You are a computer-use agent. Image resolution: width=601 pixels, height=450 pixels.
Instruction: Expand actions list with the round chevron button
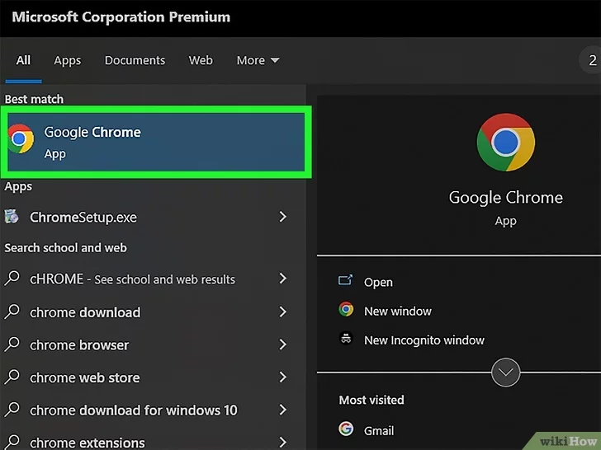pyautogui.click(x=505, y=372)
